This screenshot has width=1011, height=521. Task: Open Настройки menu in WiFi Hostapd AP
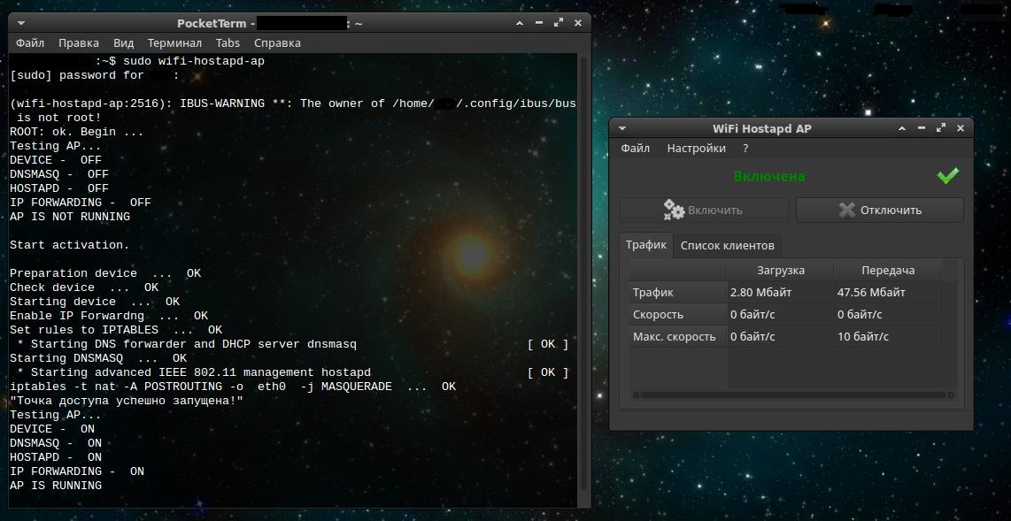point(697,148)
